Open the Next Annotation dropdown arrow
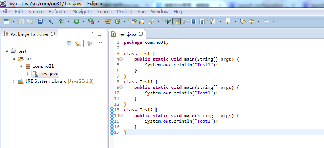This screenshot has height=148, width=324. click(220, 21)
